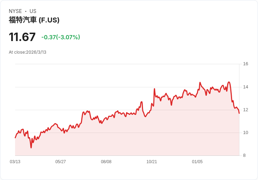This screenshot has width=258, height=180.
Task: Click the 10 price axis label
Action: pos(245,133)
